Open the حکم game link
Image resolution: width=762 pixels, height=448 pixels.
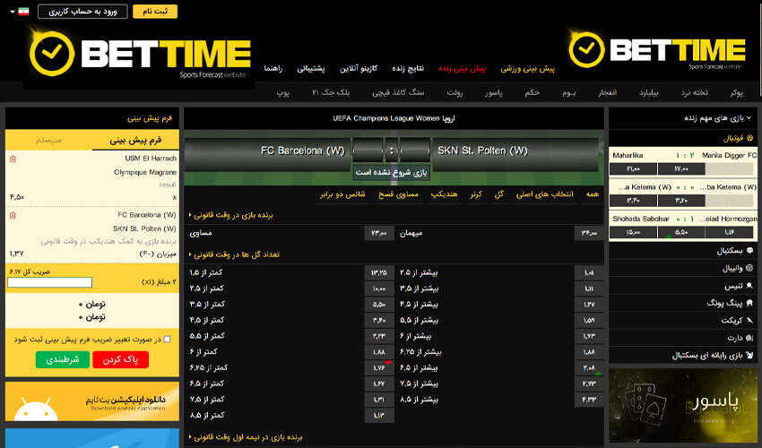(x=533, y=92)
